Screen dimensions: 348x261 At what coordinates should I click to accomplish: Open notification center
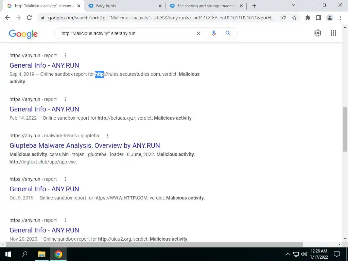[x=337, y=254]
